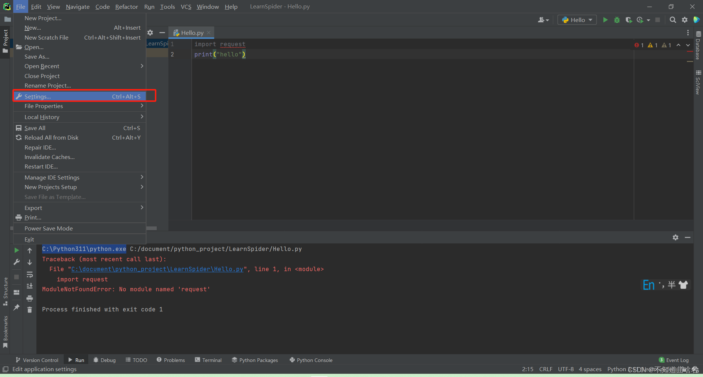Toggle soft-wrap in Run console
Image resolution: width=703 pixels, height=377 pixels.
tap(30, 274)
